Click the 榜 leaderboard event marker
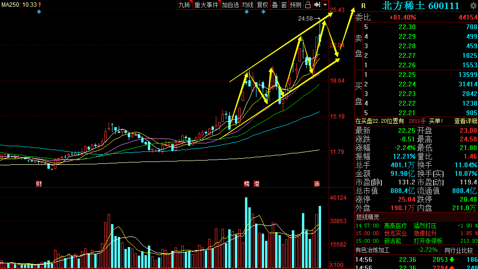 (x=246, y=184)
